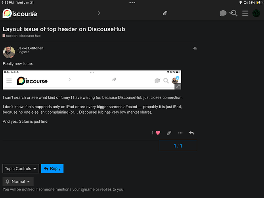Check the Wi-Fi status icon

[x=241, y=2]
